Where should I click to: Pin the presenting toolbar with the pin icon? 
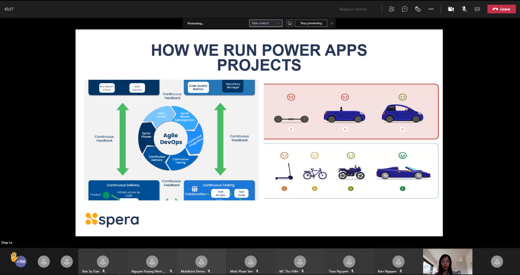coord(332,23)
